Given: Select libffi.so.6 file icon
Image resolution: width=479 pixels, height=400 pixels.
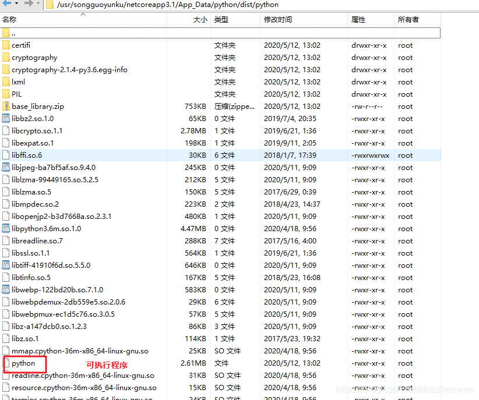Looking at the screenshot, I should 6,155.
